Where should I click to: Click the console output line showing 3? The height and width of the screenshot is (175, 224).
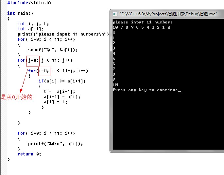coord(114,48)
